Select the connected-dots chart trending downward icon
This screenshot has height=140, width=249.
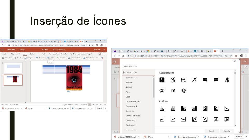(x=205, y=119)
